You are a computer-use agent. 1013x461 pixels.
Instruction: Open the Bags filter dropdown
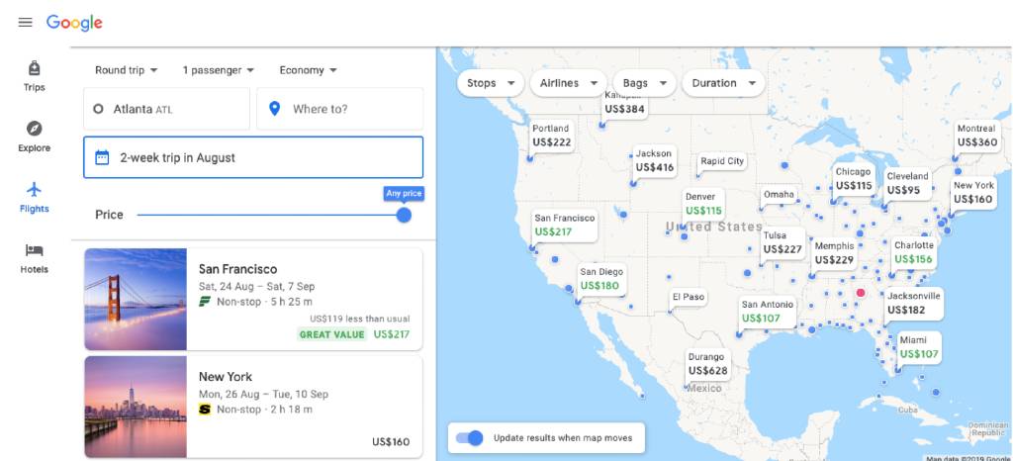[x=645, y=83]
